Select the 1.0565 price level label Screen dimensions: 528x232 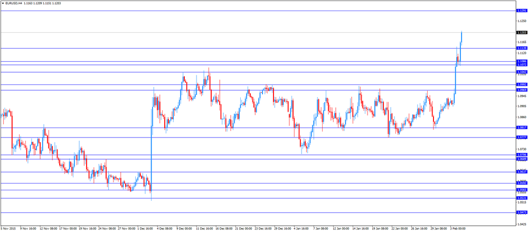pos(522,190)
